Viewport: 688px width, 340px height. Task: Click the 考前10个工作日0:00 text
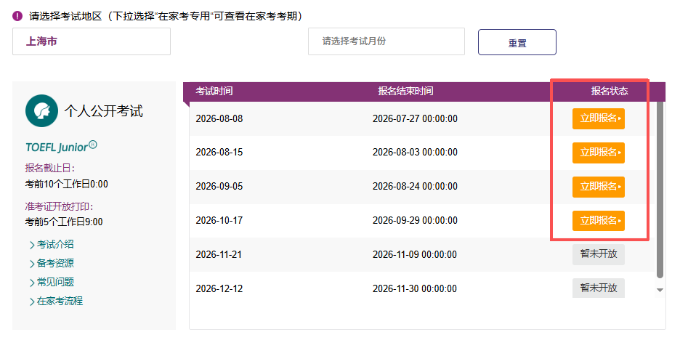pos(67,185)
